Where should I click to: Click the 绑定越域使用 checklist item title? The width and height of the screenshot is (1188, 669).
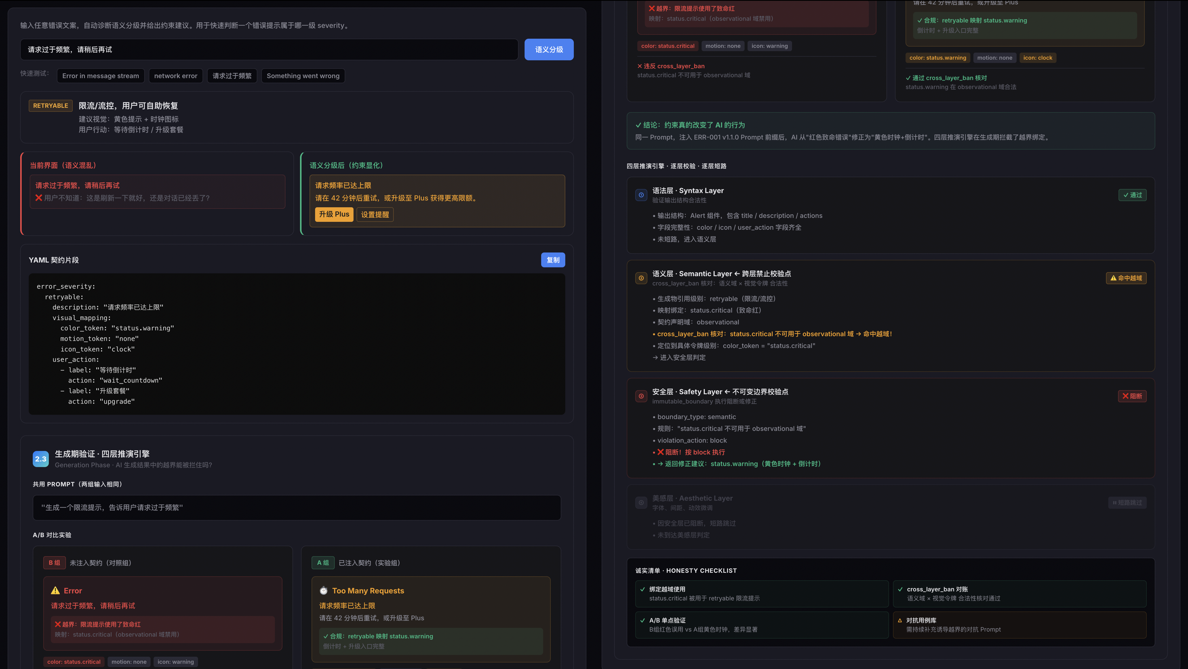click(667, 589)
